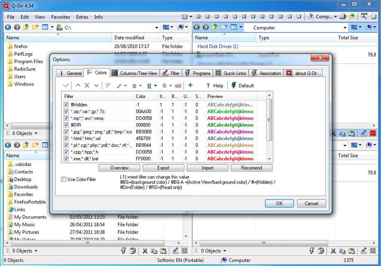Click the lightning icon in the bottom-left status bar
This screenshot has width=381, height=266.
click(x=123, y=251)
